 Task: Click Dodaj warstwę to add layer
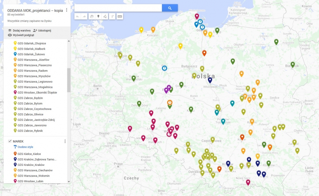pos(19,30)
